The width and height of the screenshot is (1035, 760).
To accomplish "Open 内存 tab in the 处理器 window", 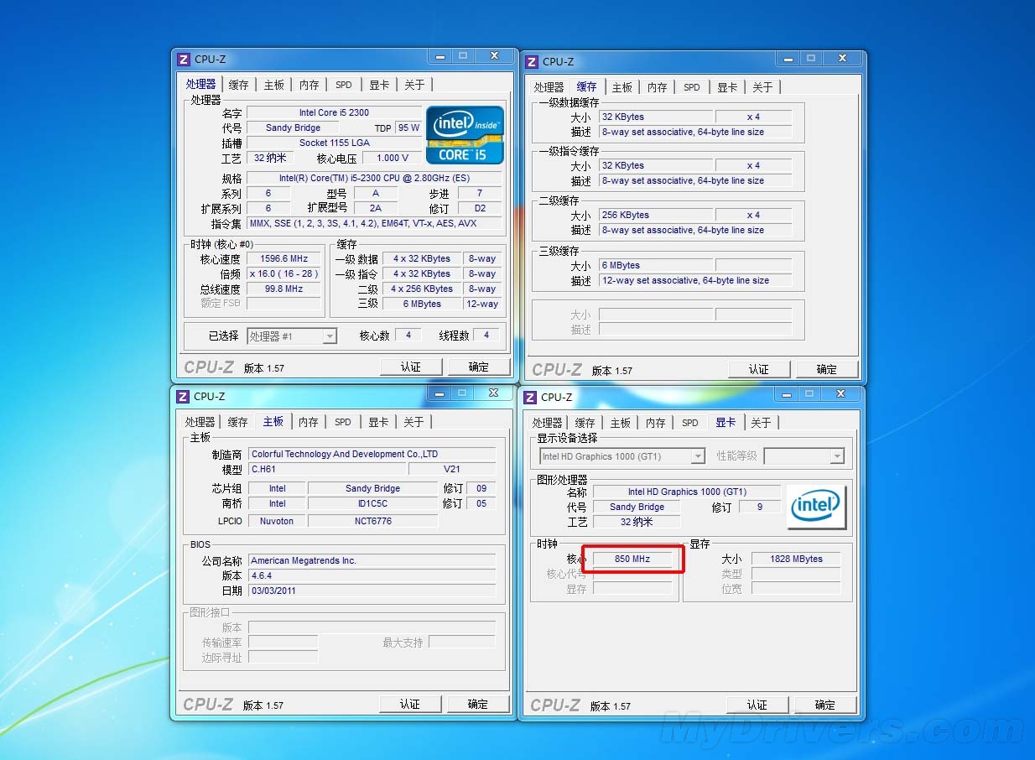I will point(309,85).
